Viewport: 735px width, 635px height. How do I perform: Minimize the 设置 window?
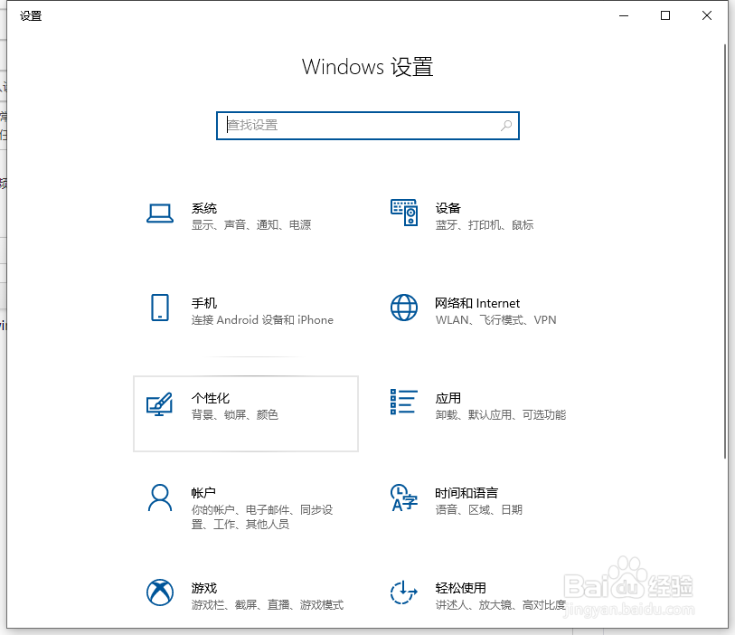pyautogui.click(x=624, y=15)
